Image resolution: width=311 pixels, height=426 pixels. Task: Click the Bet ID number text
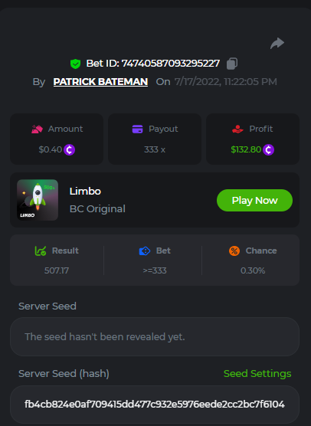click(x=171, y=64)
